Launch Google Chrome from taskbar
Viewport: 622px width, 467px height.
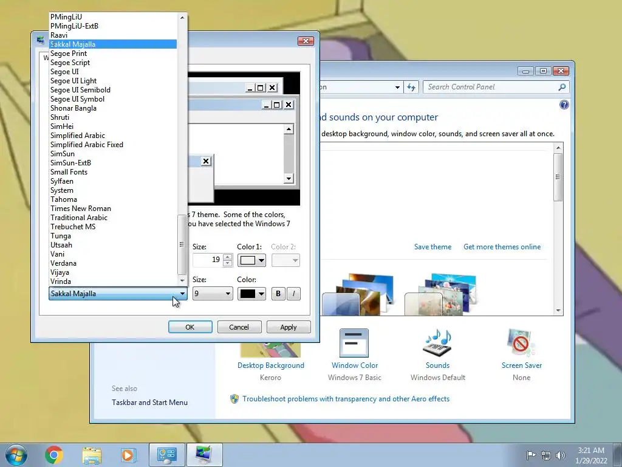click(54, 455)
